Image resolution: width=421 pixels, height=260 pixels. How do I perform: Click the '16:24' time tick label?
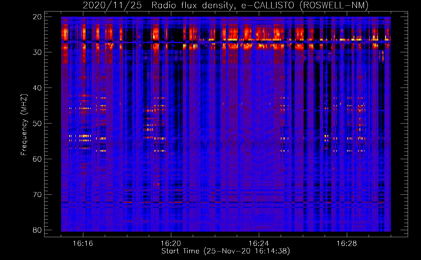pos(259,243)
